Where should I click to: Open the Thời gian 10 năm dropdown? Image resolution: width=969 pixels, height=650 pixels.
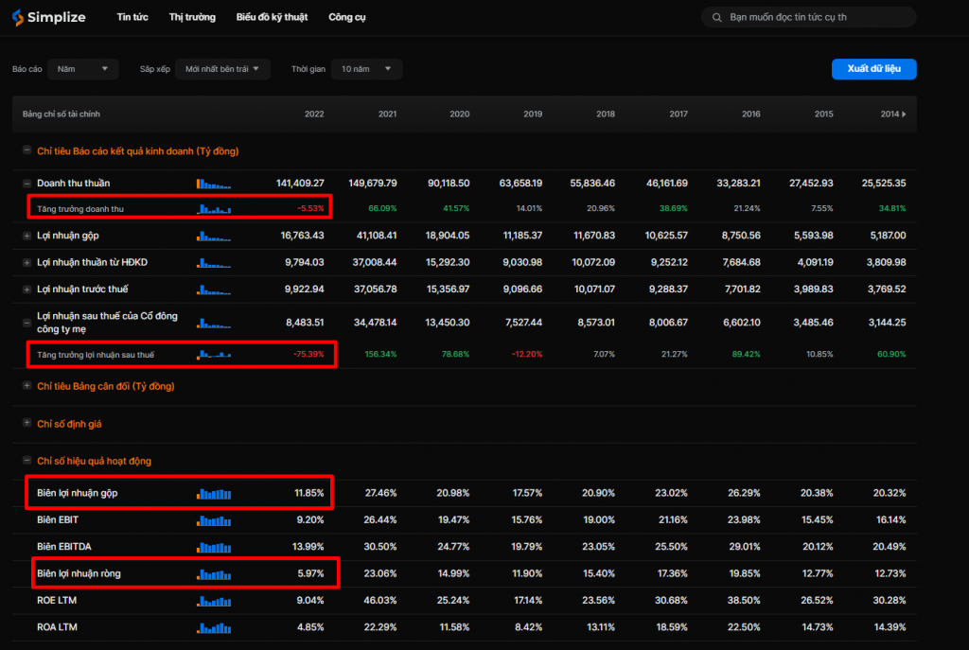point(368,69)
